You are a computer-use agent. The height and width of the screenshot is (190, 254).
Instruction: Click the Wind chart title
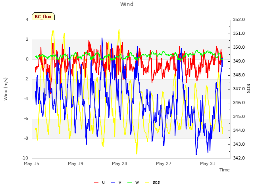coord(127,4)
